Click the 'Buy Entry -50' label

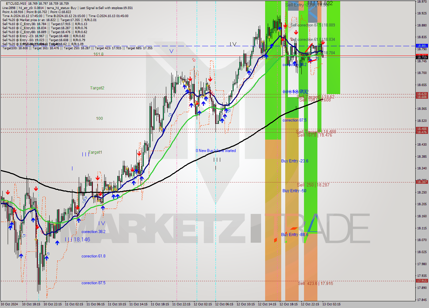coord(294,191)
